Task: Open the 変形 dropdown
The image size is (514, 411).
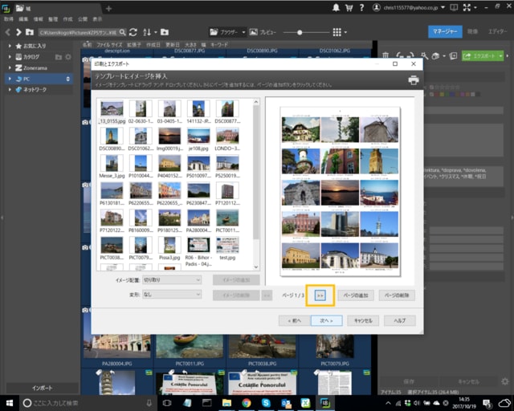Action: click(171, 295)
